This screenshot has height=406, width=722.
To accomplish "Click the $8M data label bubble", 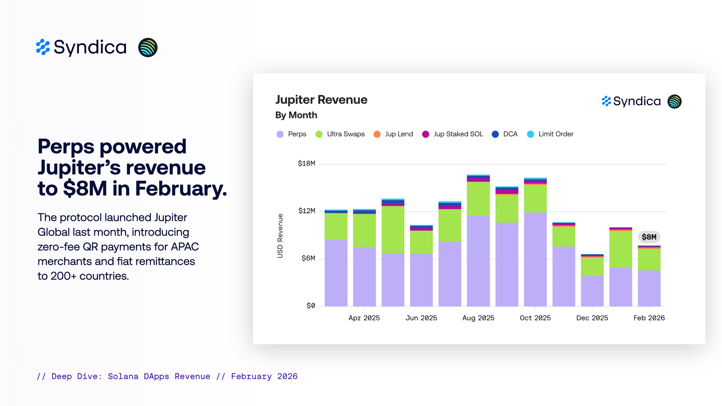I will (x=649, y=237).
